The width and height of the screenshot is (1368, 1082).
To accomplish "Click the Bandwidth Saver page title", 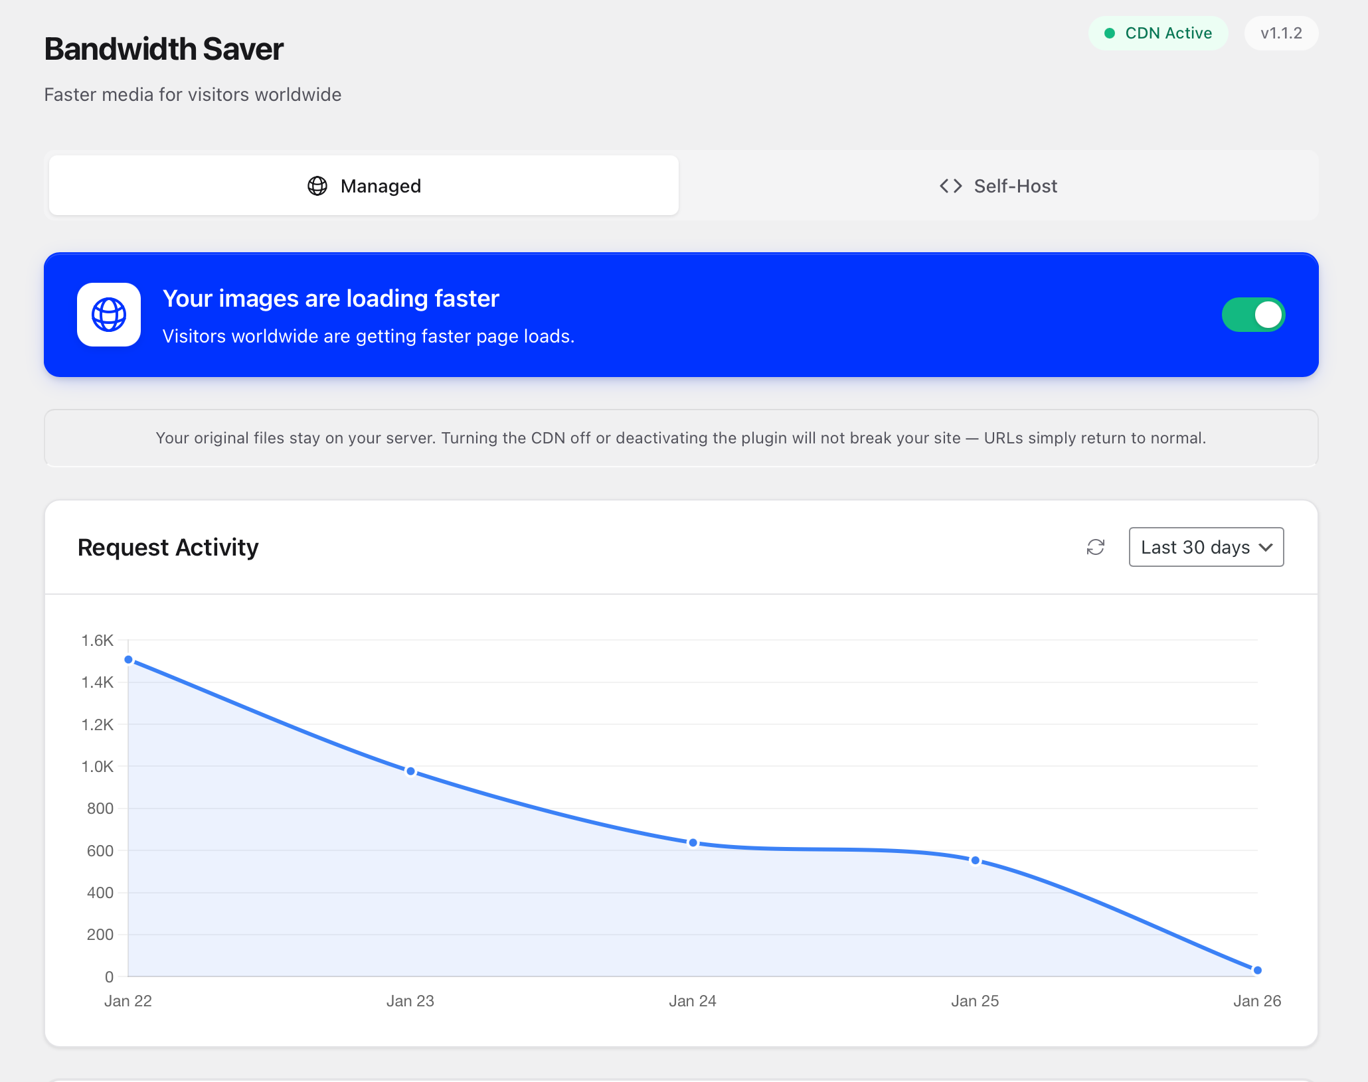I will pyautogui.click(x=163, y=49).
